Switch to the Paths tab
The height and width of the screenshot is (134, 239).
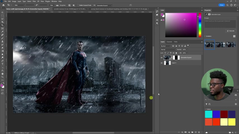176,42
